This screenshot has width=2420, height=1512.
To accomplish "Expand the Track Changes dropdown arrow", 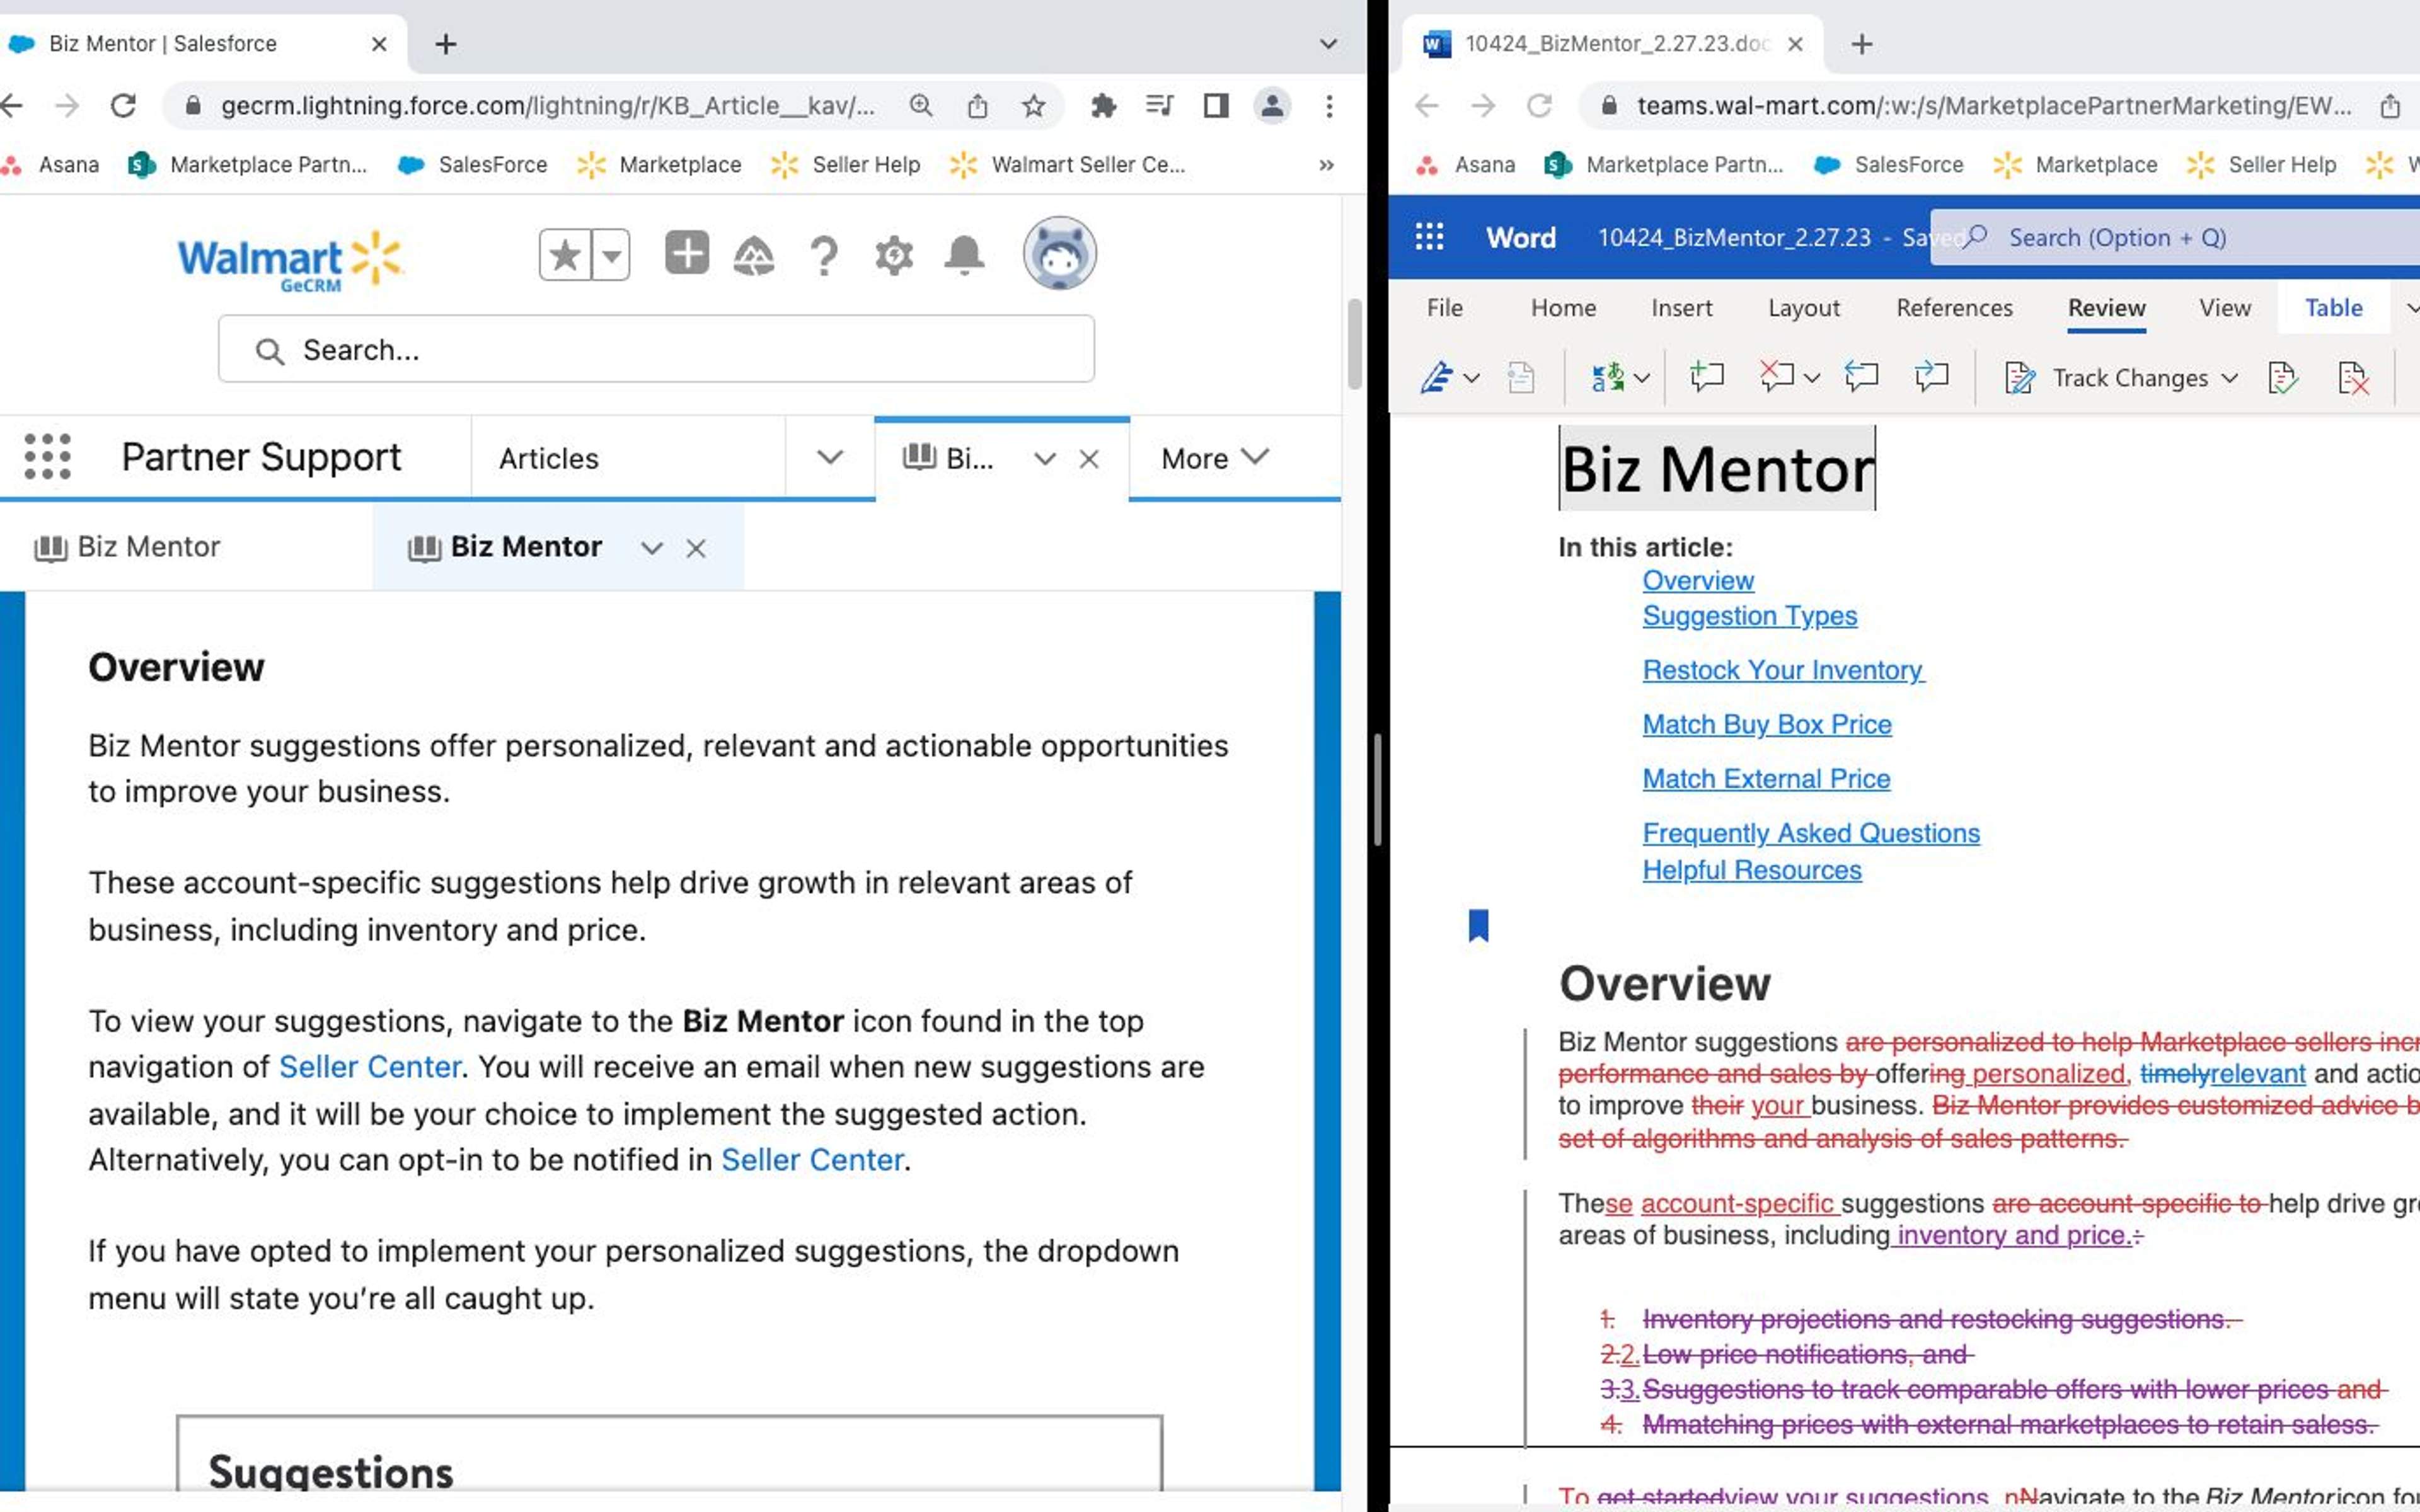I will tap(2229, 378).
